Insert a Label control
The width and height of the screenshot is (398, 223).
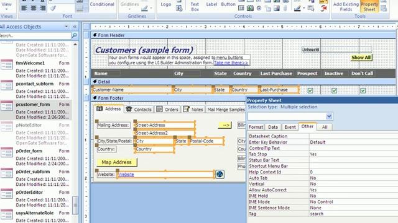[211, 4]
